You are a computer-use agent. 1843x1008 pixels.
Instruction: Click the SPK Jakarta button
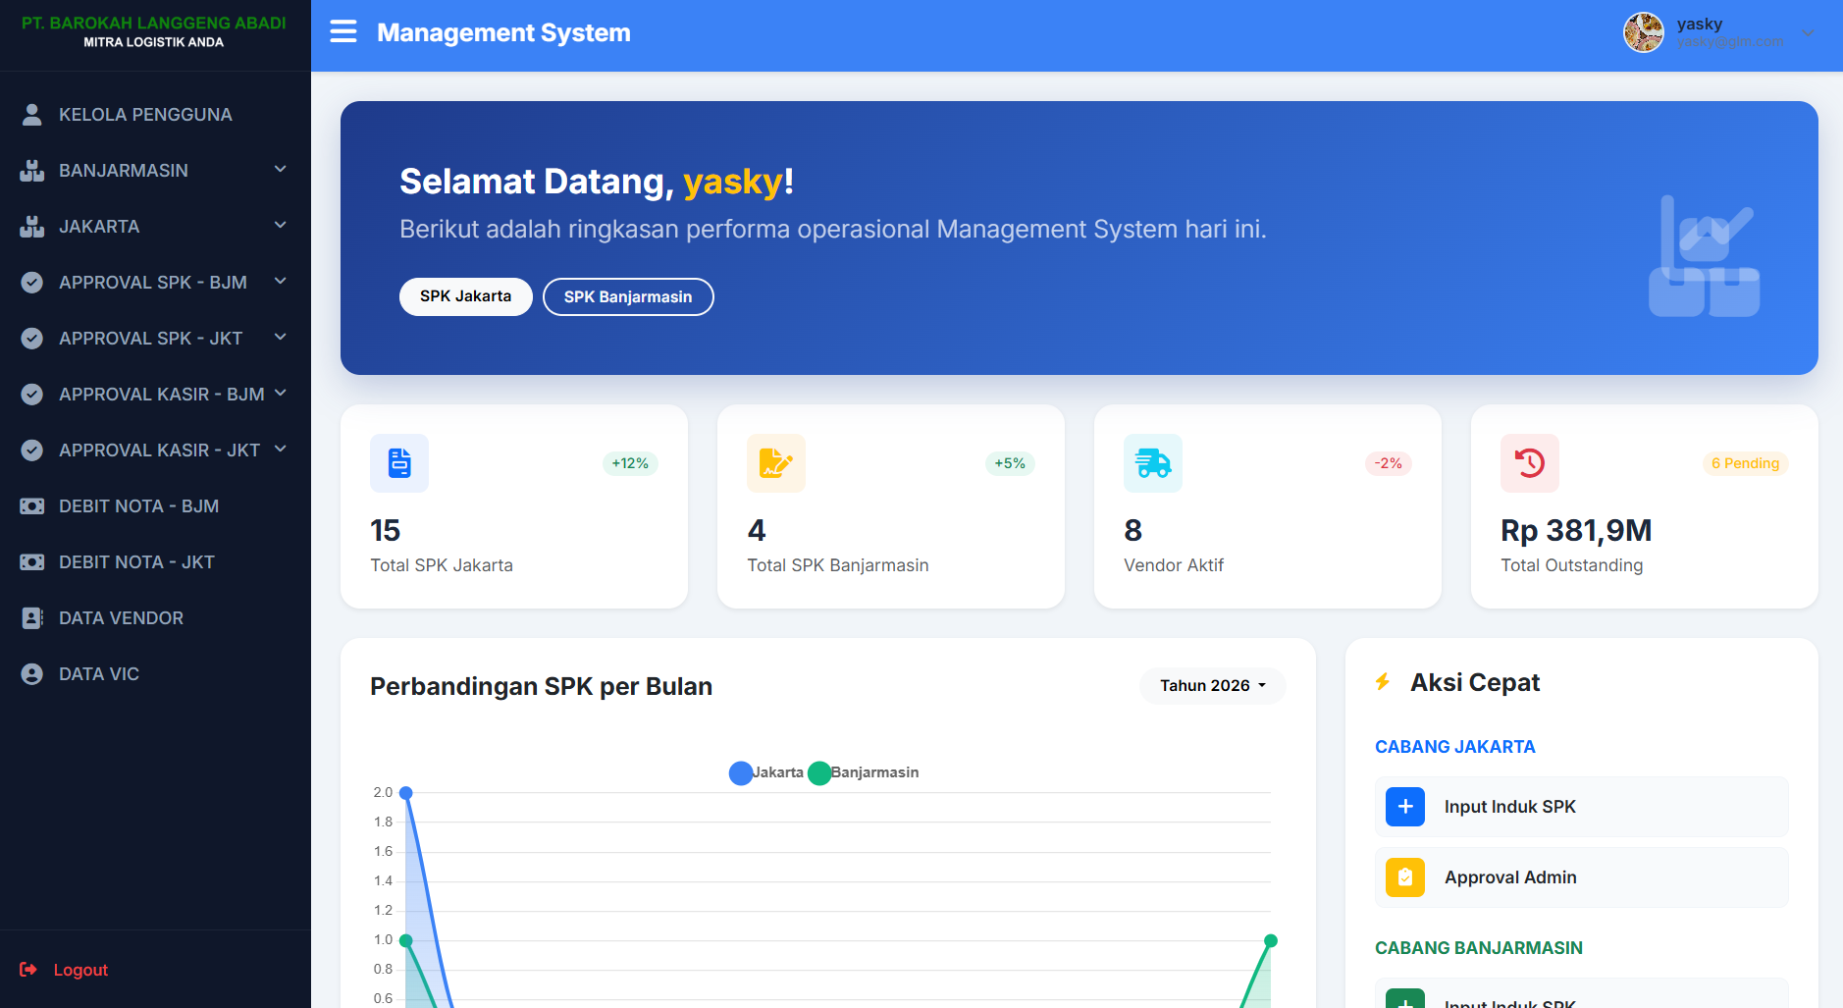[465, 296]
